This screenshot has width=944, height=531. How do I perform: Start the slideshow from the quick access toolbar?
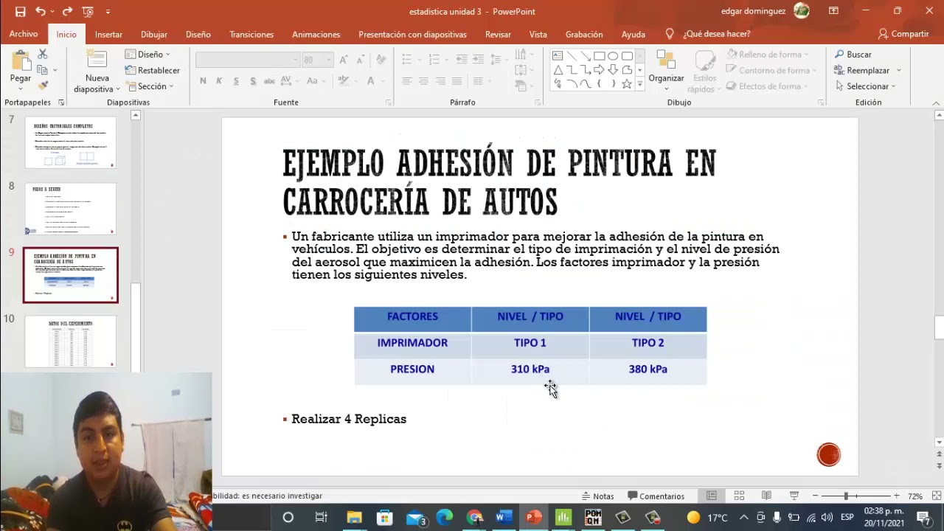click(88, 11)
